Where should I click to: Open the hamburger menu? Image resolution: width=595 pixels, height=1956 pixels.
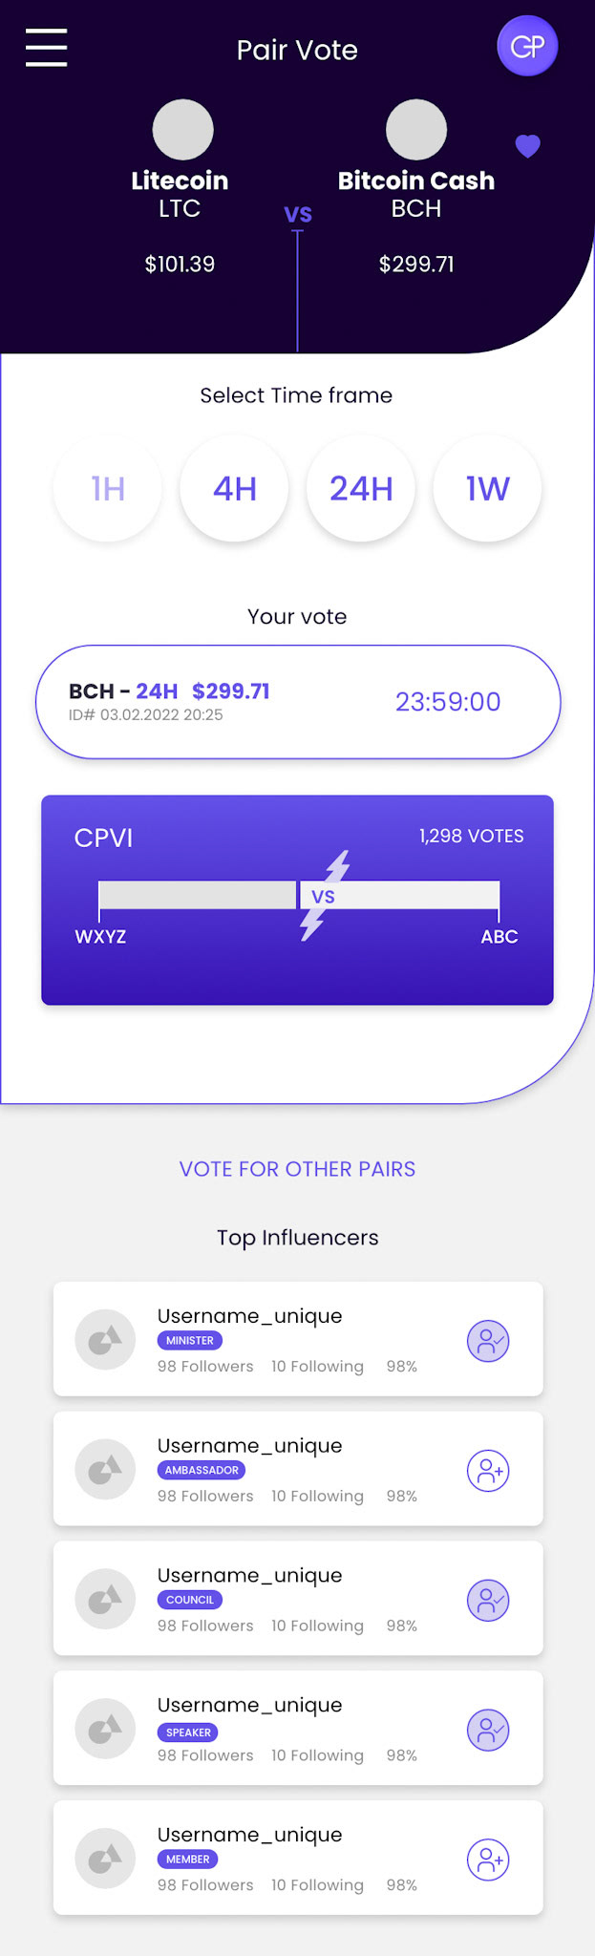[46, 48]
